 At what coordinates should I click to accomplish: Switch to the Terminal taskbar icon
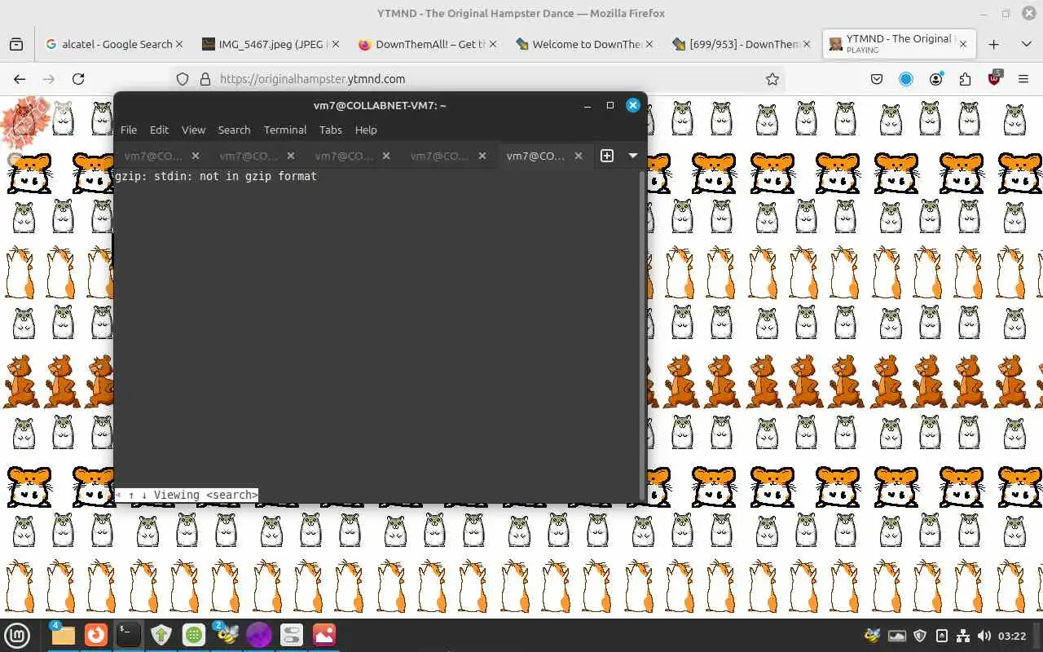point(129,634)
